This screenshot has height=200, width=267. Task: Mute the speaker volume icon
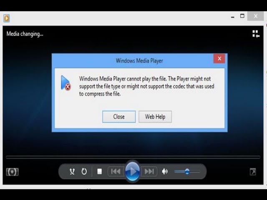[x=165, y=171]
